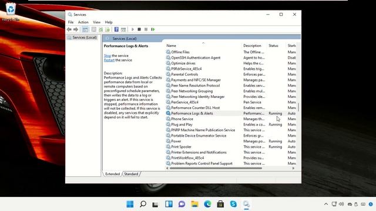Launch Microsoft Edge from the taskbar
Image resolution: width=376 pixels, height=211 pixels.
coord(207,204)
